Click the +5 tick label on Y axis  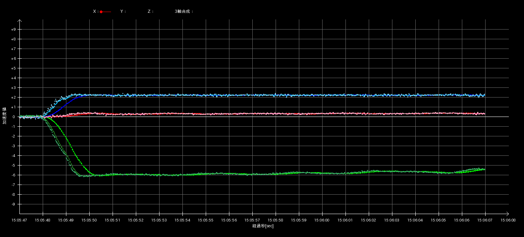[x=13, y=68]
